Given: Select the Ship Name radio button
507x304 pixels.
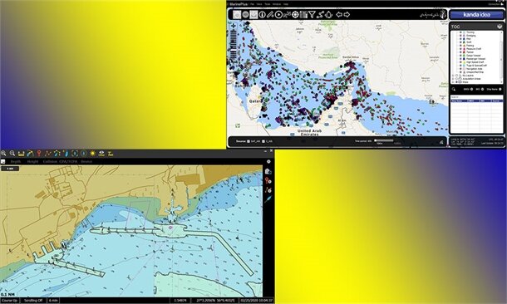Looking at the screenshot, I should click(500, 89).
